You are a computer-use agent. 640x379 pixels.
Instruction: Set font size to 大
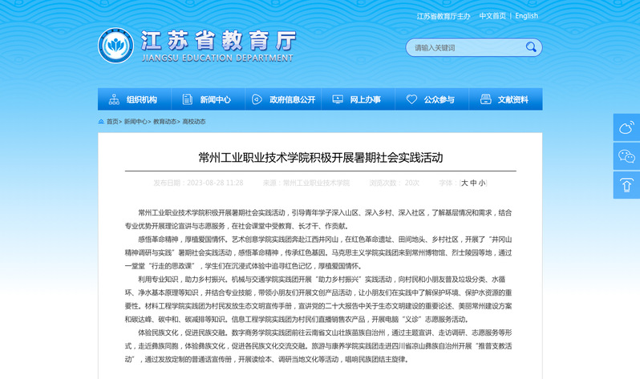click(464, 183)
